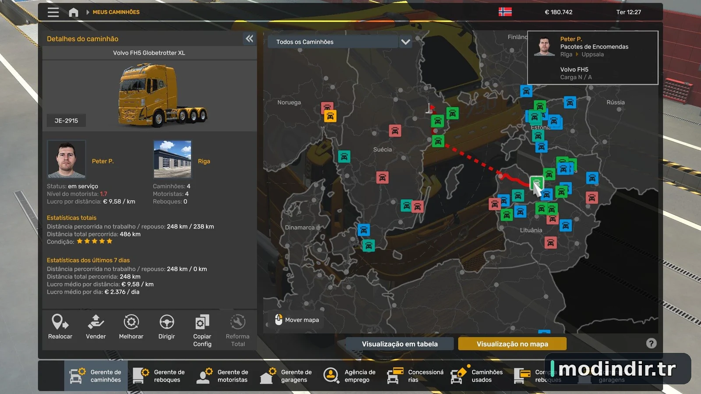Image resolution: width=701 pixels, height=394 pixels.
Task: Open the Caminhões usados tab
Action: 478,376
